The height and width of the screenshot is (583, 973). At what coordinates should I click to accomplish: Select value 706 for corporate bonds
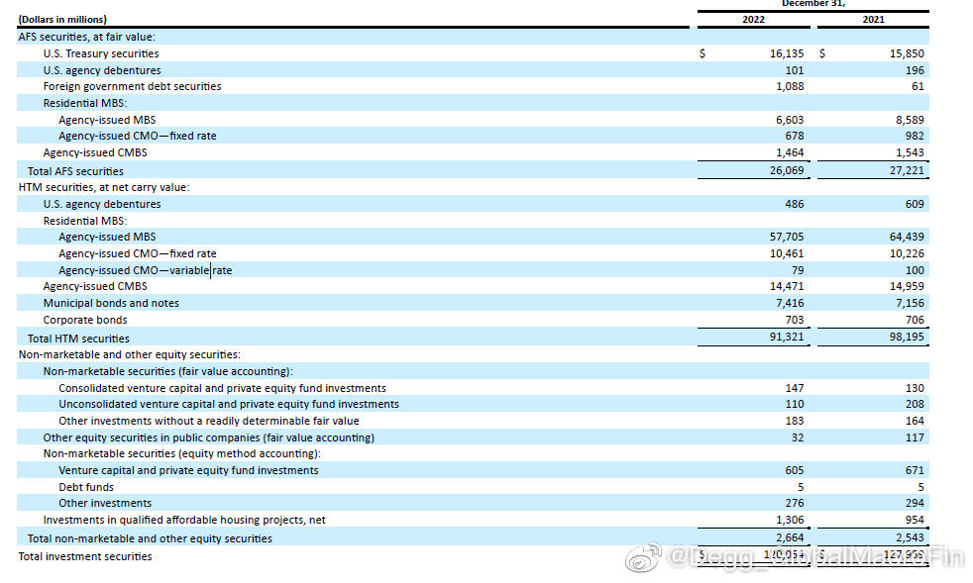click(x=915, y=320)
